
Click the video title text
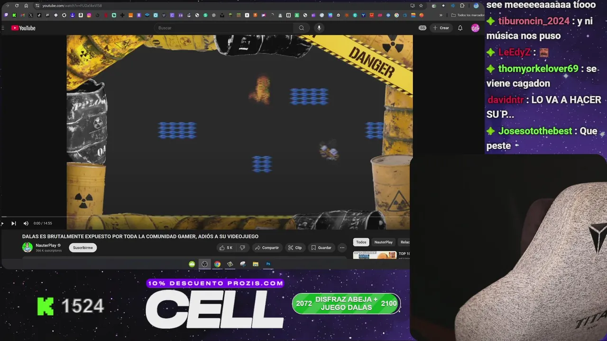140,236
